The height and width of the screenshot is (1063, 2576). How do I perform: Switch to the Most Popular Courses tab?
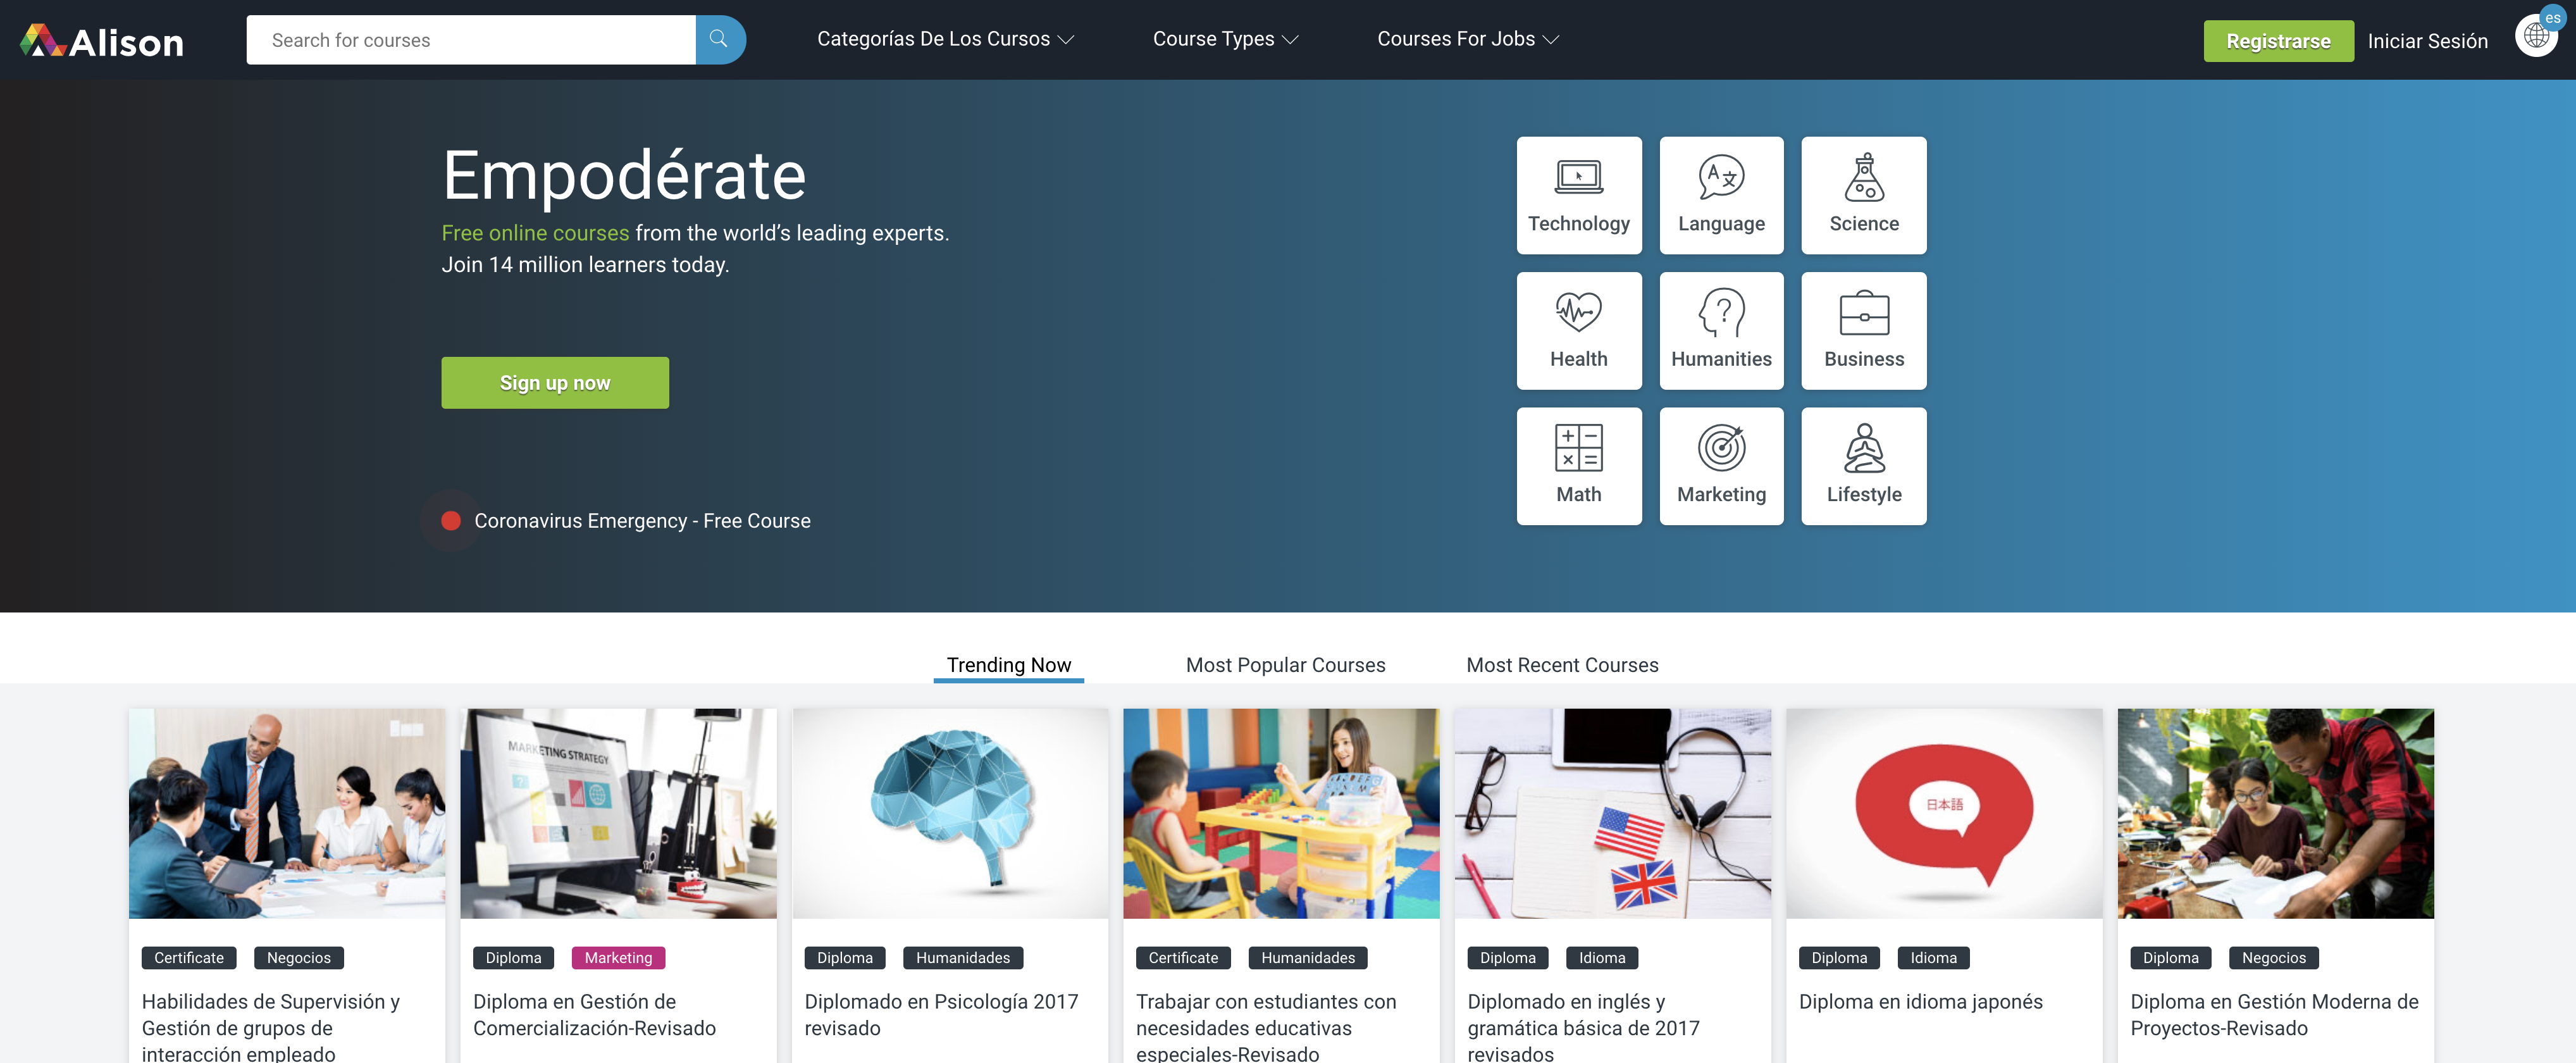click(1285, 664)
